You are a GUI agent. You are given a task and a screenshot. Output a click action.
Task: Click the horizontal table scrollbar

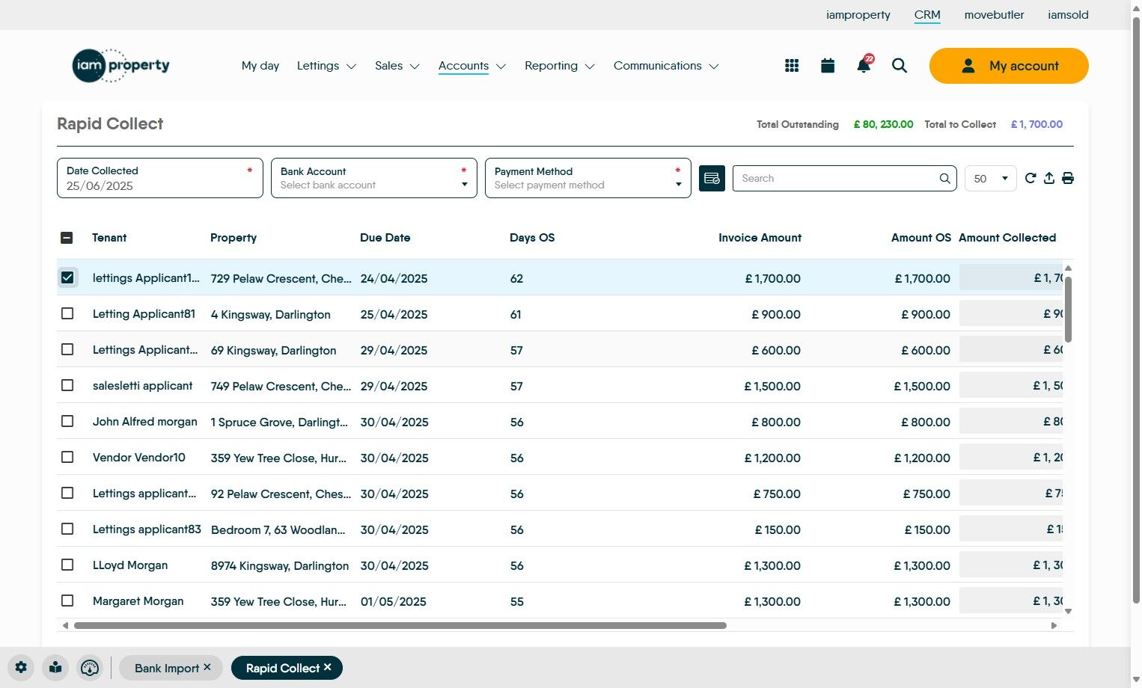point(400,625)
